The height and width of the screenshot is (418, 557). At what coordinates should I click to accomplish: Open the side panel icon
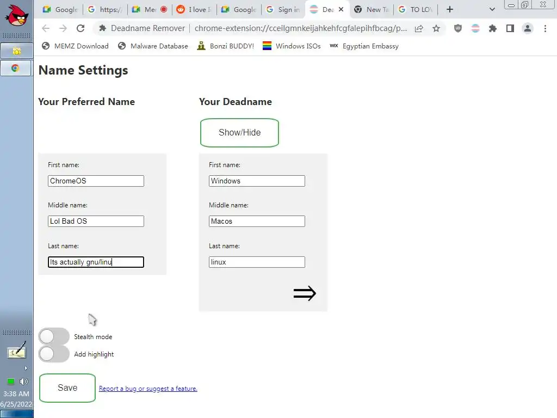[x=510, y=28]
